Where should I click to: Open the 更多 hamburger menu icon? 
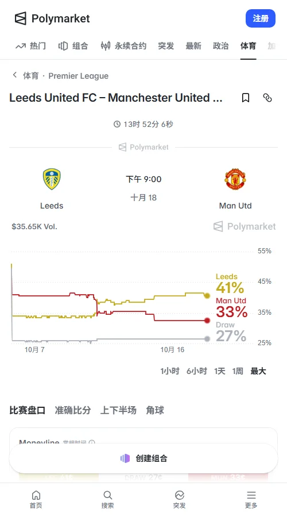[x=251, y=495]
